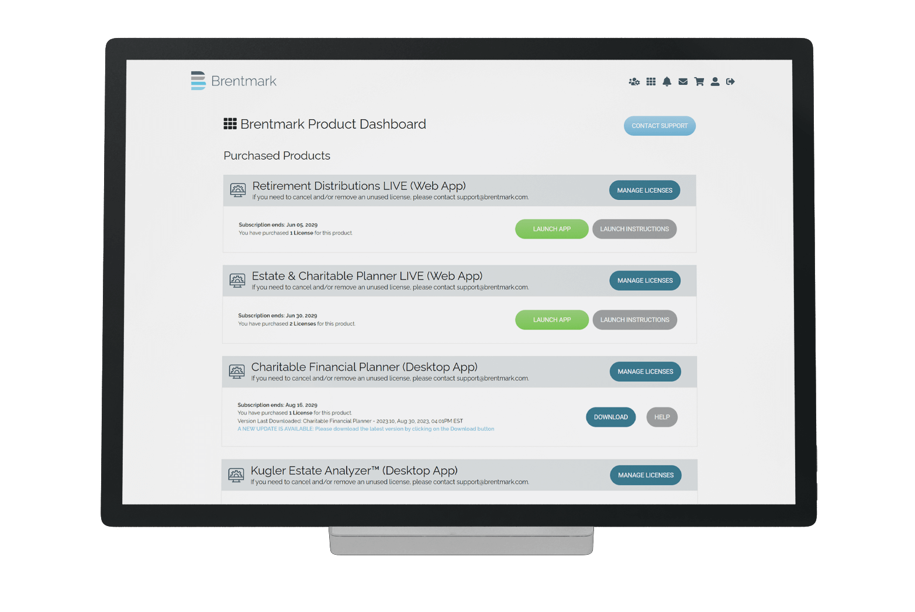Click 'Subscription ends: Jun 30, 2029' text
This screenshot has height=612, width=915.
point(278,316)
